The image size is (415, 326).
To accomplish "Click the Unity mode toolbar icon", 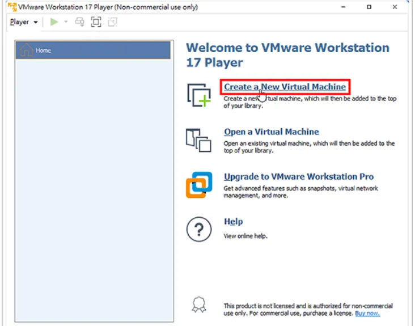I will (112, 22).
